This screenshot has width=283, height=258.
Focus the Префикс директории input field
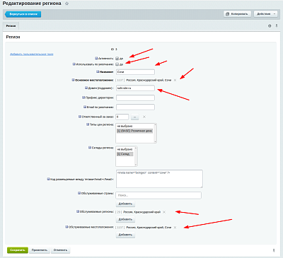click(135, 98)
